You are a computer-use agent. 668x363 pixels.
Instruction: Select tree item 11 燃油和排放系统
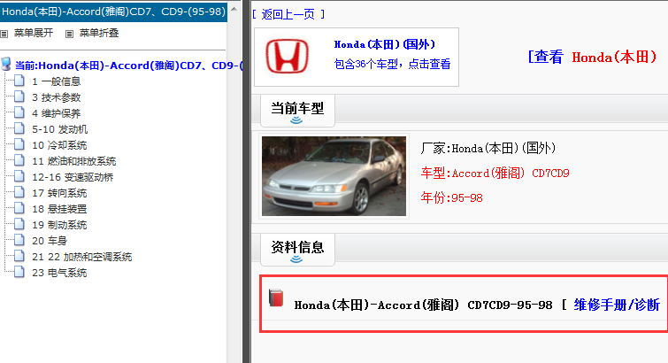tap(74, 161)
